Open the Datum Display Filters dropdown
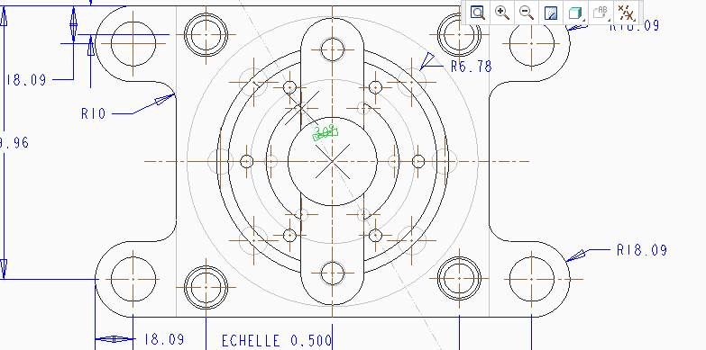The width and height of the screenshot is (706, 350). (x=626, y=13)
